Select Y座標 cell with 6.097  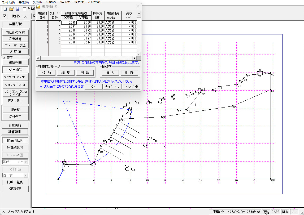(84, 38)
